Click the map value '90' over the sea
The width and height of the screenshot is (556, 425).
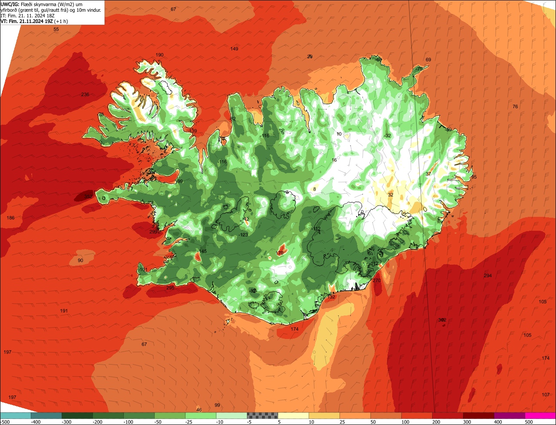point(80,260)
